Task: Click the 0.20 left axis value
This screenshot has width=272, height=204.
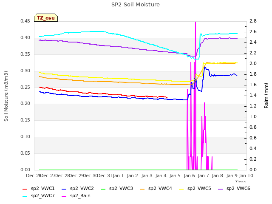Action: (x=25, y=104)
